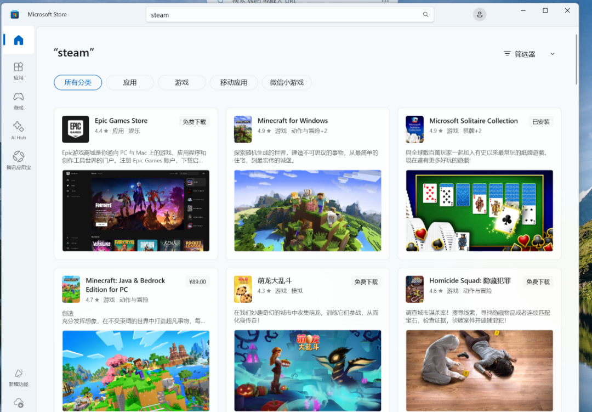592x412 pixels.
Task: Click the search magnifier icon
Action: (425, 15)
